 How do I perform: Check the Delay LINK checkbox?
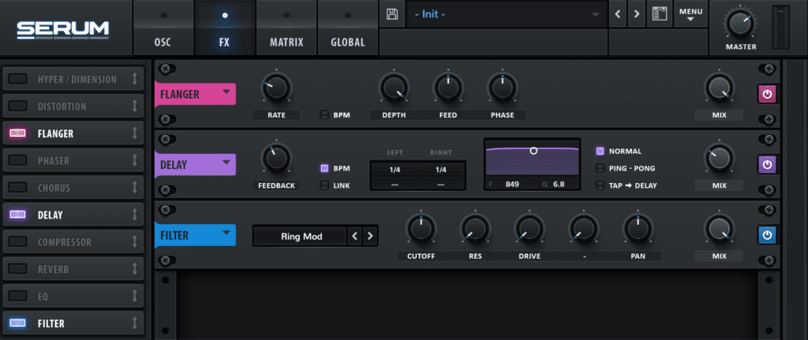click(324, 185)
